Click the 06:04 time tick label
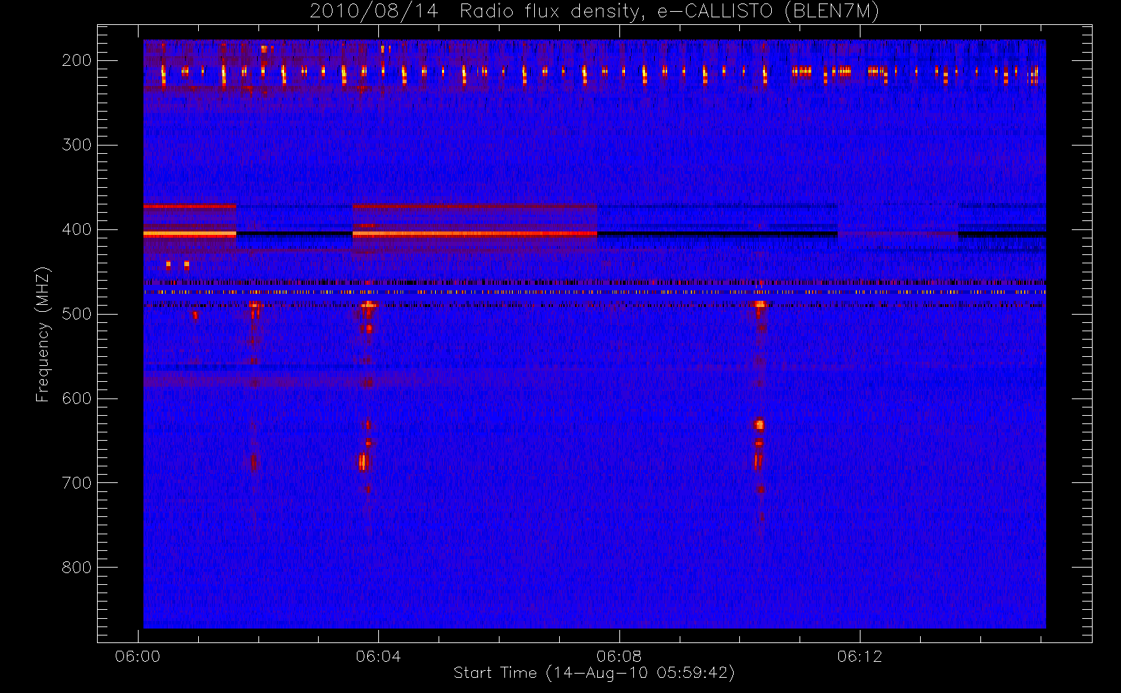Viewport: 1121px width, 693px height. 378,656
